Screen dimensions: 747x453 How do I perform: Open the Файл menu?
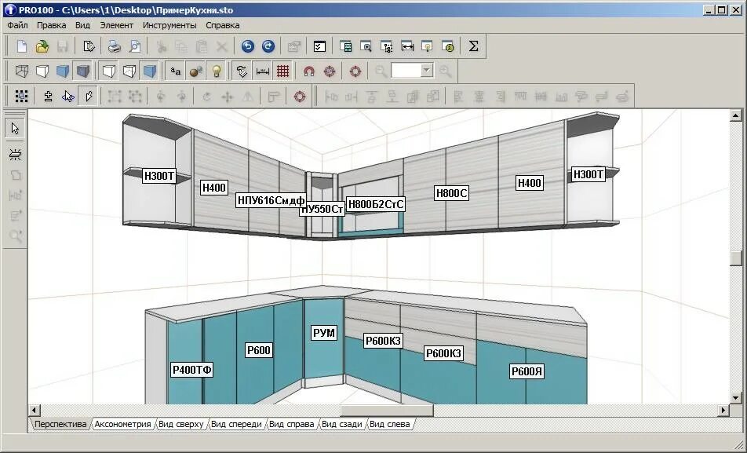17,25
